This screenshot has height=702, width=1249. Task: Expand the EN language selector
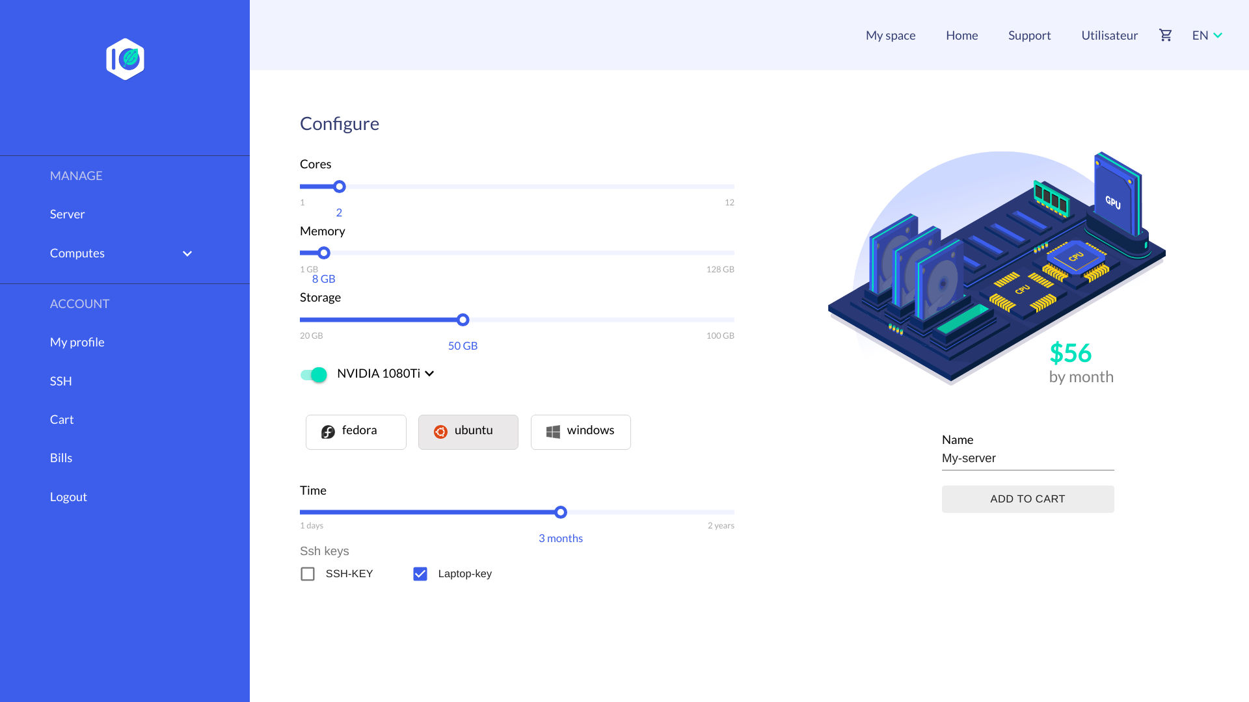pos(1206,35)
